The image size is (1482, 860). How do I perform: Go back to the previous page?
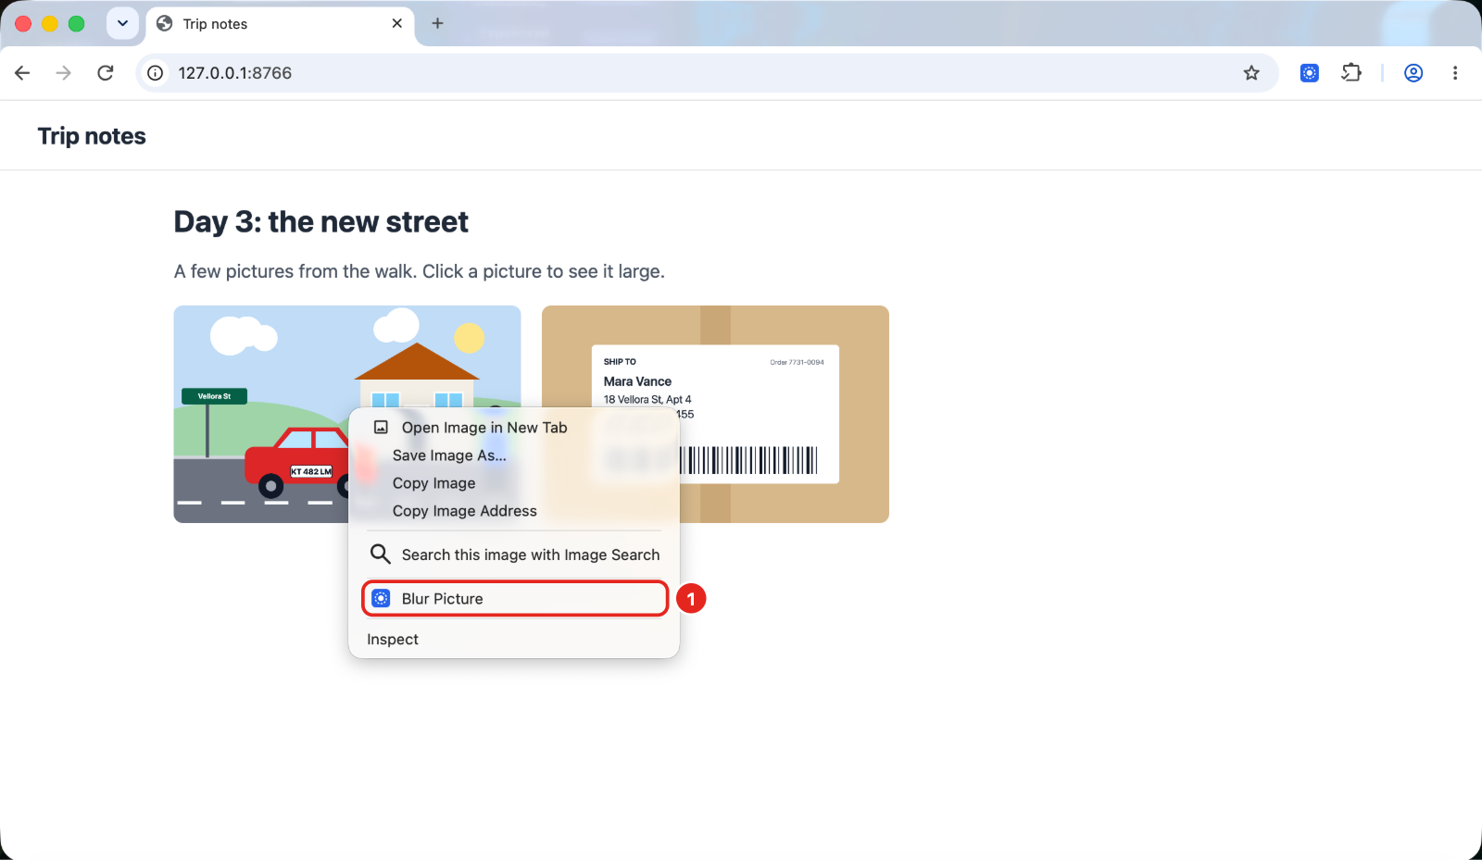pyautogui.click(x=22, y=73)
